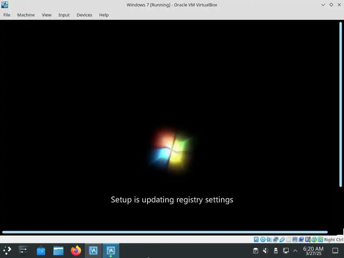
Task: Click the muted volume tray icon
Action: point(265,251)
